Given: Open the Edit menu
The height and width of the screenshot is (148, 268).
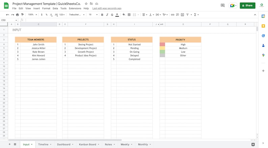Looking at the screenshot, I should 21,8.
